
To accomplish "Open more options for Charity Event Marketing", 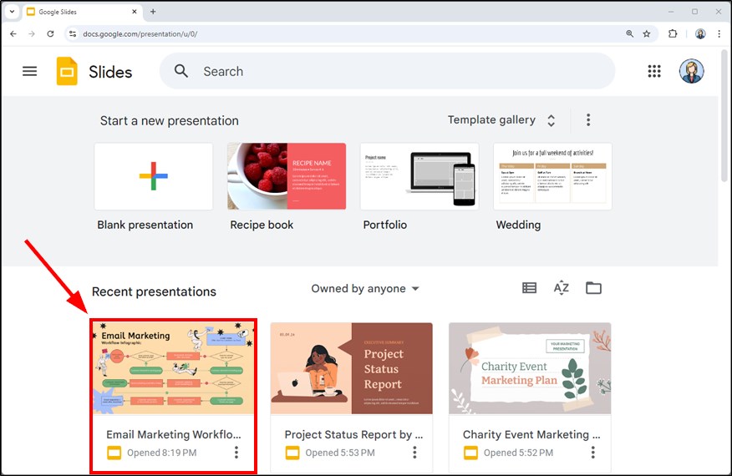I will tap(593, 453).
